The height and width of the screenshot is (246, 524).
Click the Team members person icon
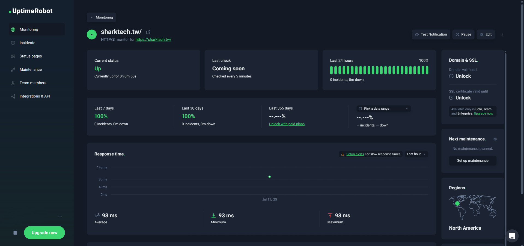coord(13,83)
